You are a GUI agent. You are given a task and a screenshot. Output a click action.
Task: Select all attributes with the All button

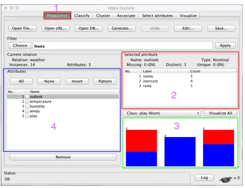[21, 81]
